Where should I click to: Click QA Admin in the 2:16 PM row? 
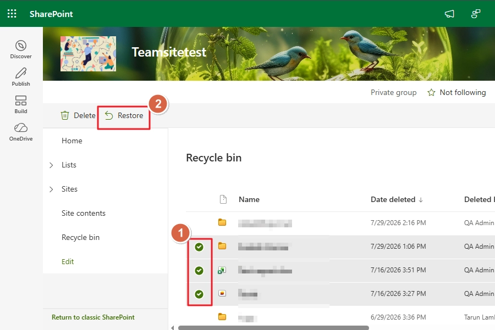[479, 222]
